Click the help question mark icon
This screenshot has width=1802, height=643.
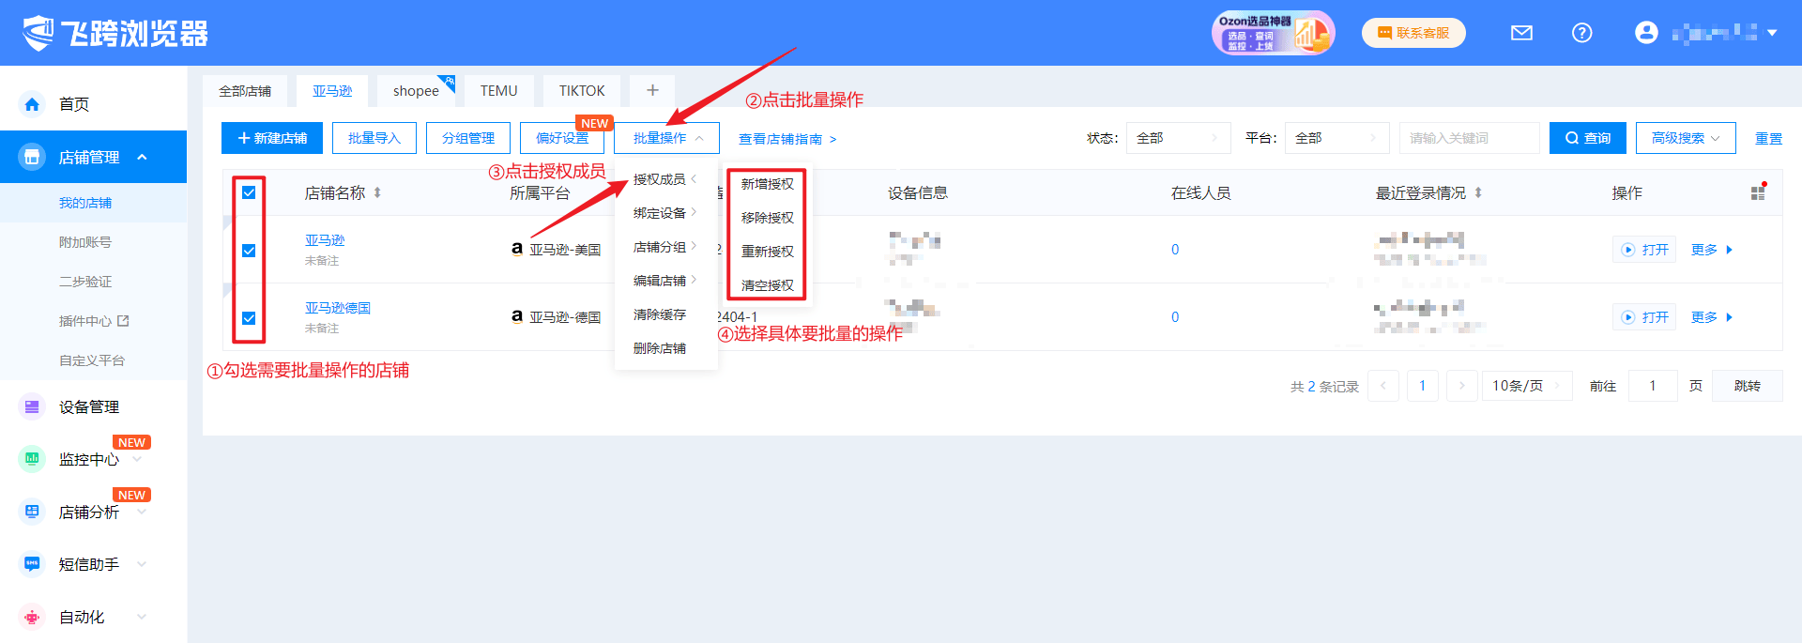[x=1581, y=33]
